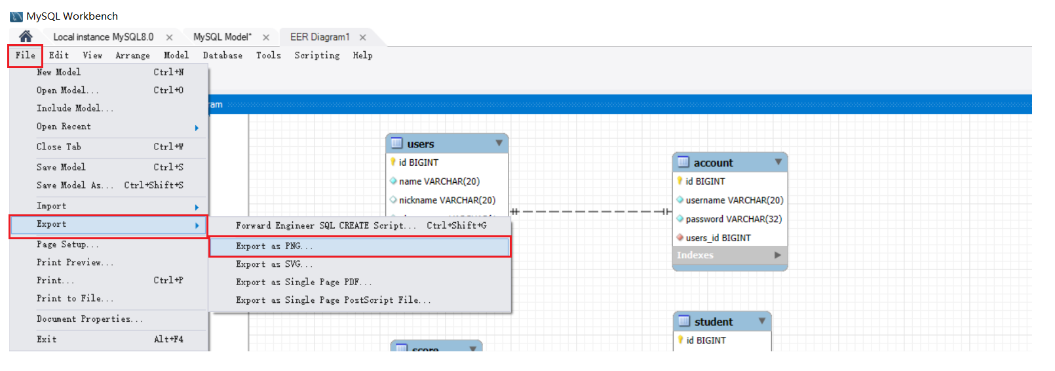
Task: Click the users_id foreign key icon
Action: tap(680, 238)
